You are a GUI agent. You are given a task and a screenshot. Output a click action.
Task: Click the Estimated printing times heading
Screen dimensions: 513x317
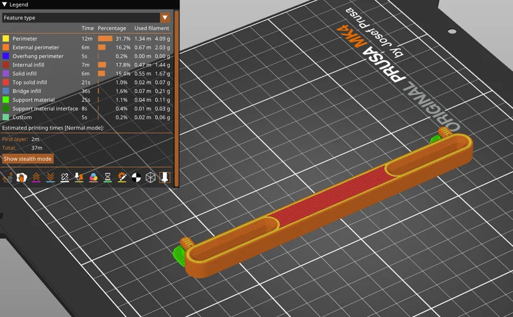point(53,128)
